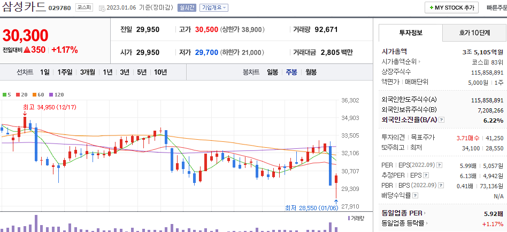The image size is (507, 232).
Task: Click the 최저 28,550 (01/06) chart marker
Action: (x=311, y=208)
